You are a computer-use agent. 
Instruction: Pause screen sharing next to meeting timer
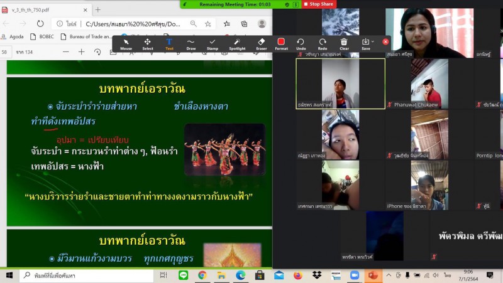click(x=296, y=4)
